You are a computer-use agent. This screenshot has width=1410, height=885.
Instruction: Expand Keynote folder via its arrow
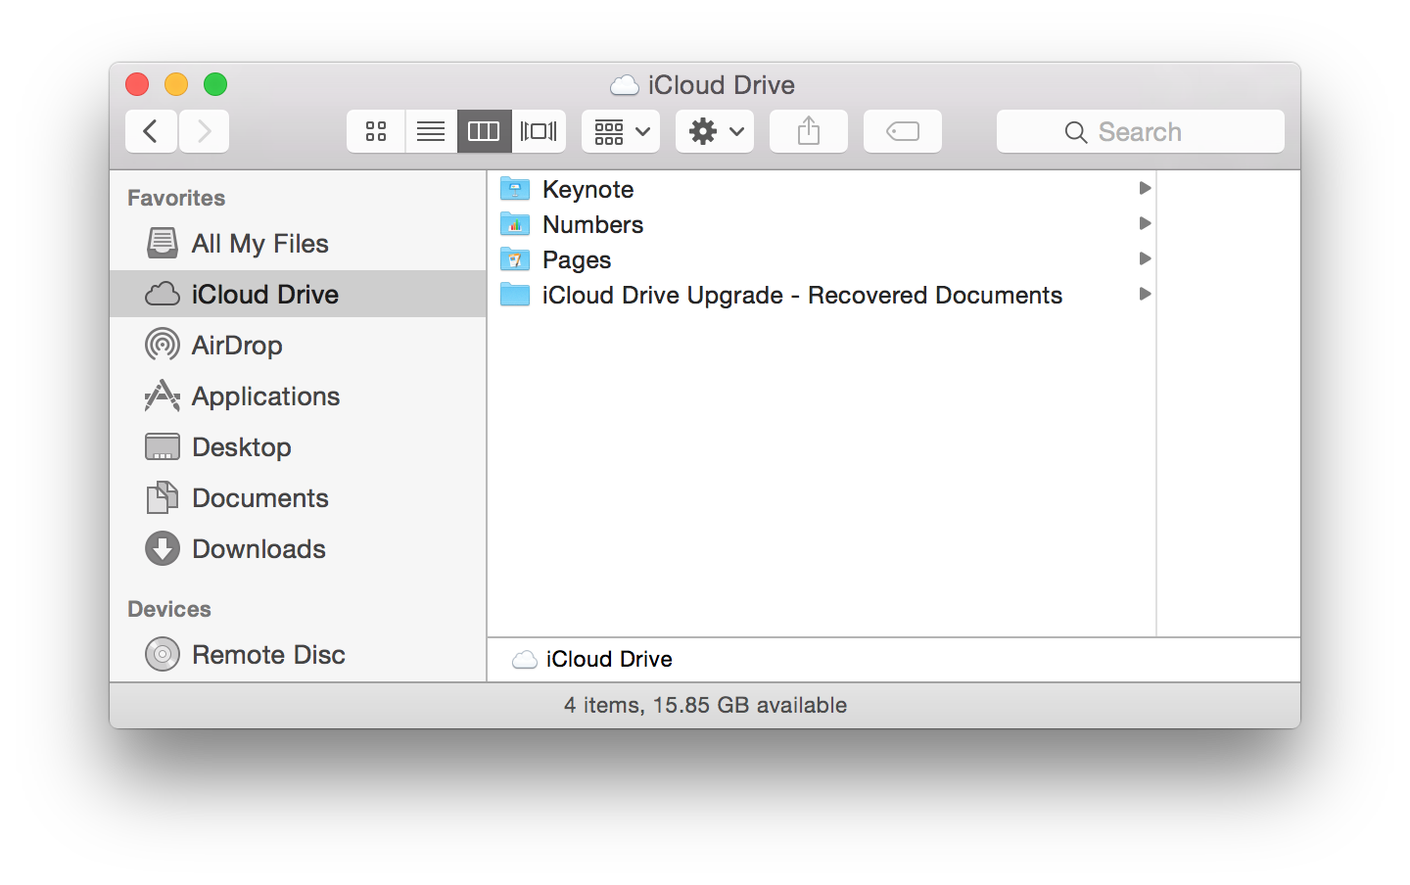[x=1145, y=188]
